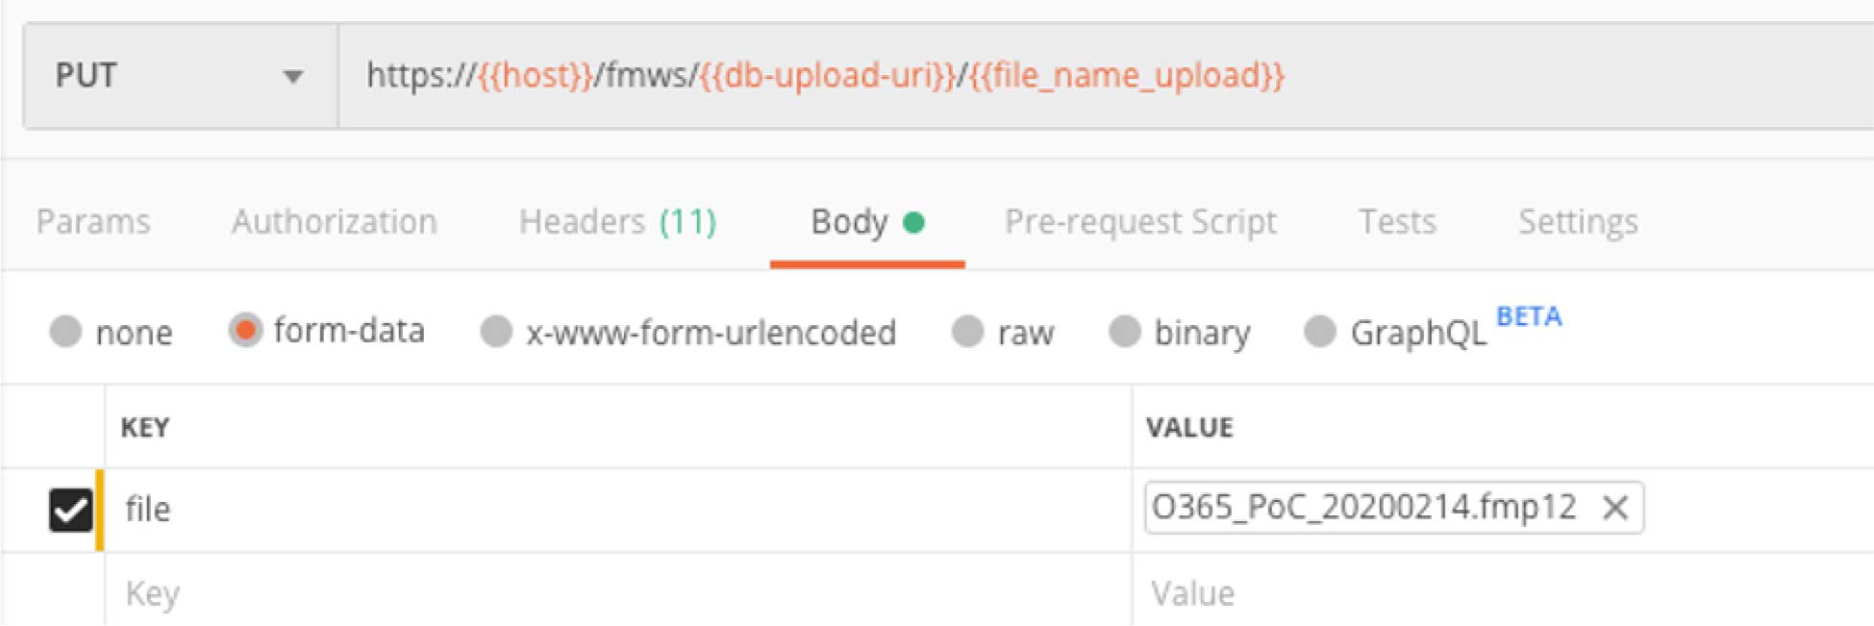Open the Settings tab

1578,222
